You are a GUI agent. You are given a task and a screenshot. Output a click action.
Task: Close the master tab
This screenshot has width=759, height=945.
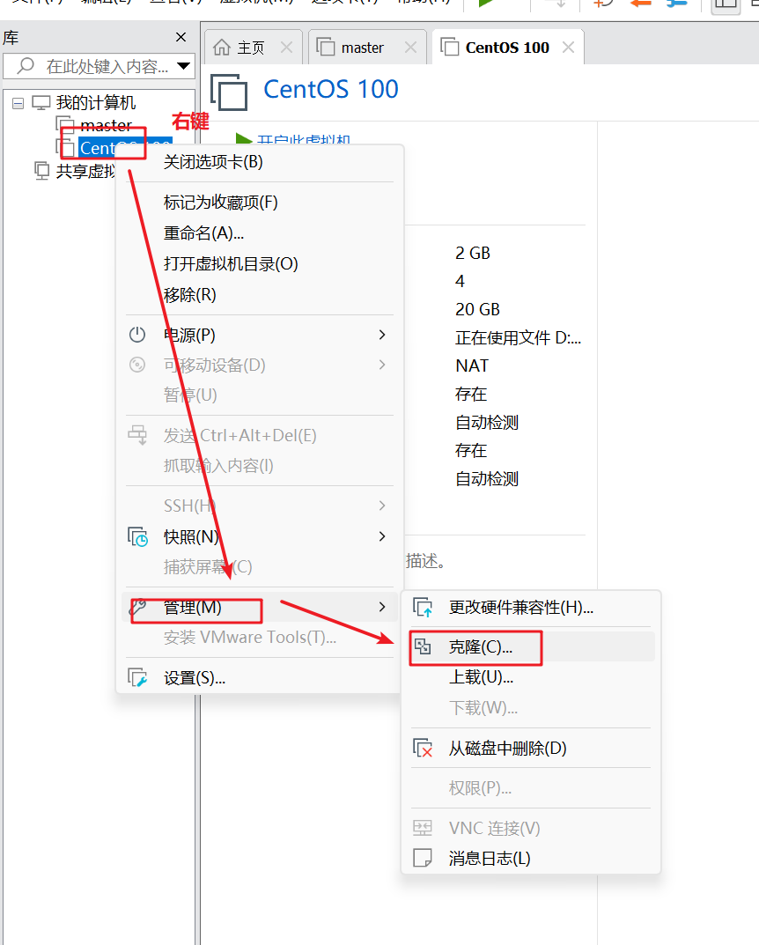(x=411, y=47)
